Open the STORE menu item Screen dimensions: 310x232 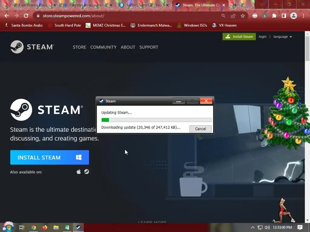click(x=80, y=47)
